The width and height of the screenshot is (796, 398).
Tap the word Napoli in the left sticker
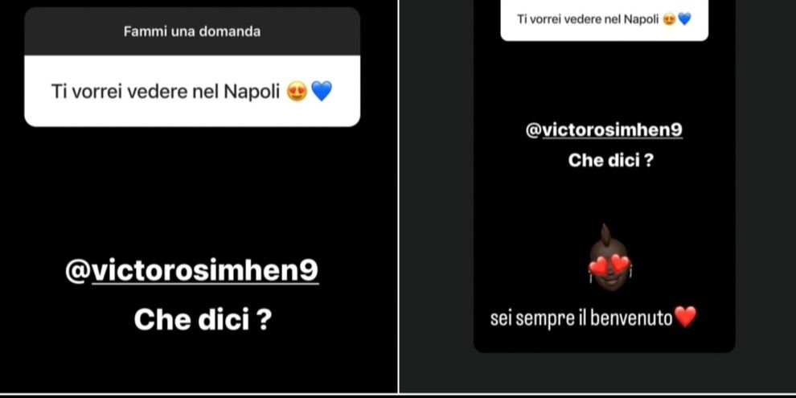(252, 92)
